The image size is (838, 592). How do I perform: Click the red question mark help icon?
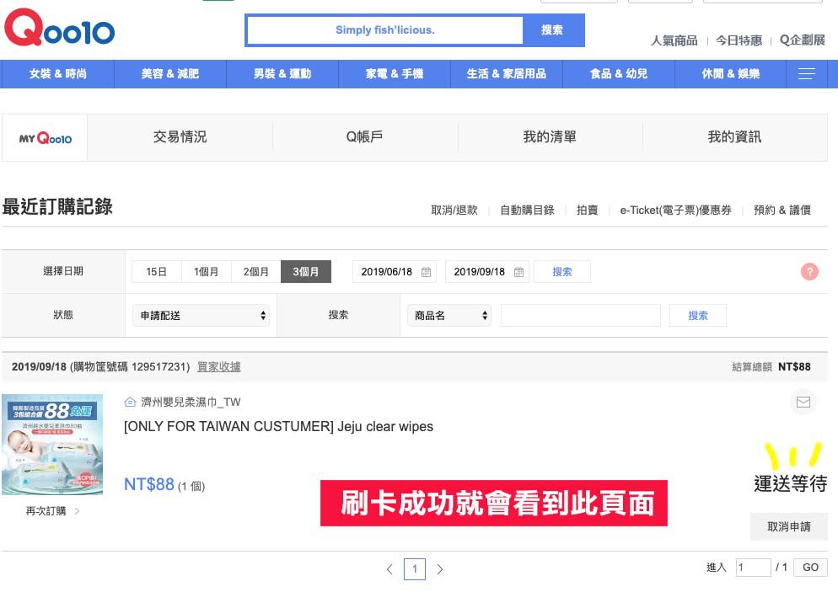809,271
